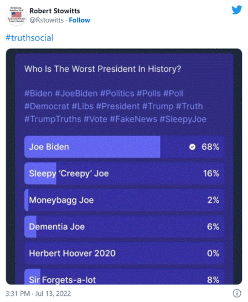This screenshot has width=248, height=302.
Task: Click the #FakeNews hashtag
Action: pyautogui.click(x=134, y=119)
